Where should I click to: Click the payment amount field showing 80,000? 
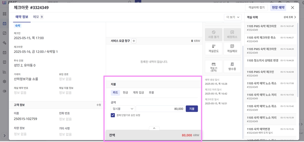click(160, 109)
